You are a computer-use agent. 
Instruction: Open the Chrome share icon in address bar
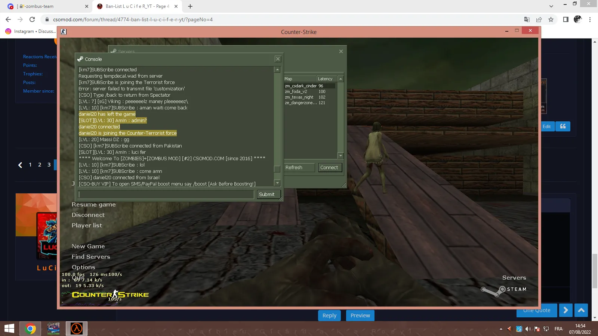pyautogui.click(x=539, y=19)
